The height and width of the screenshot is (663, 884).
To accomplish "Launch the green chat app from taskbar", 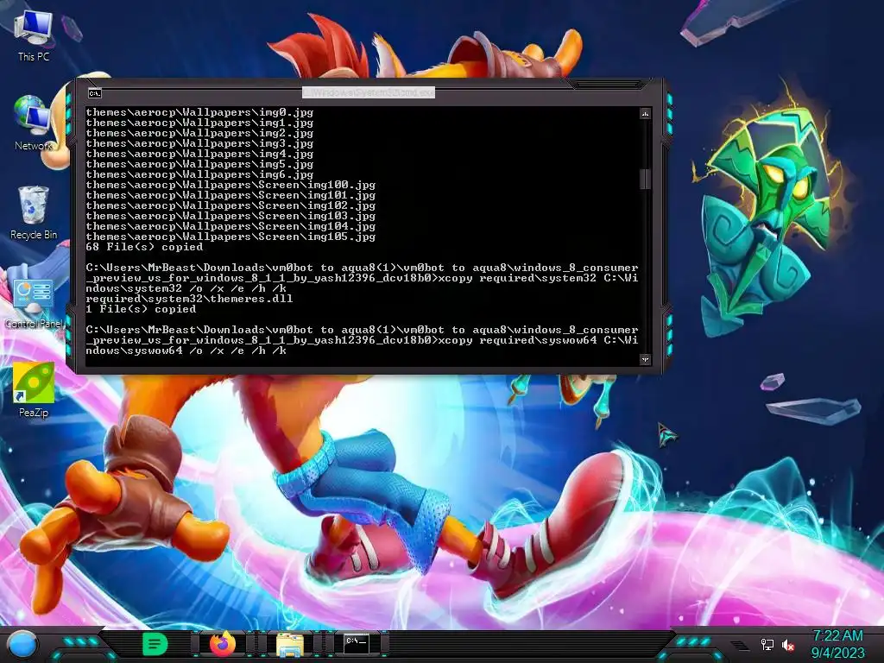I will (155, 644).
